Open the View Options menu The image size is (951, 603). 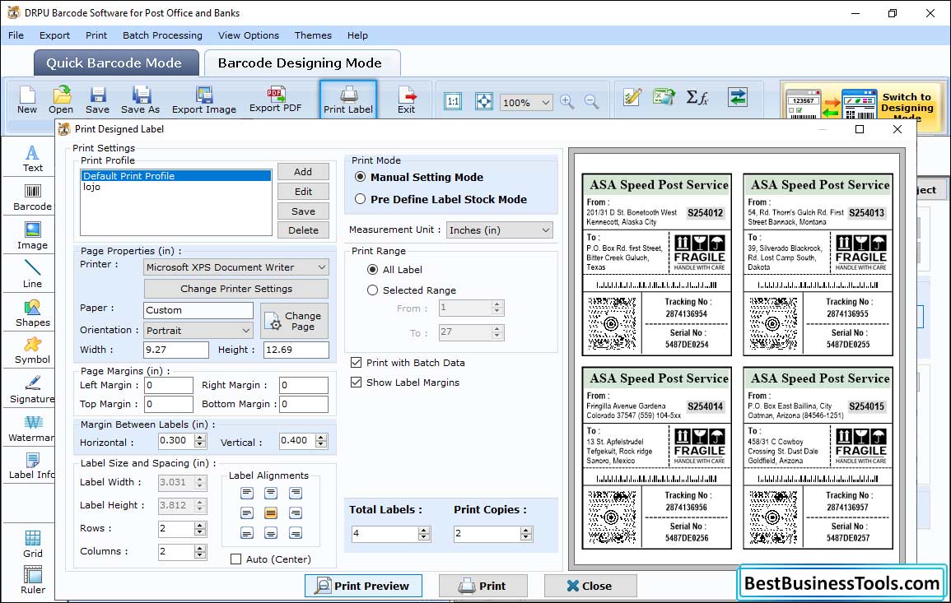(x=249, y=35)
